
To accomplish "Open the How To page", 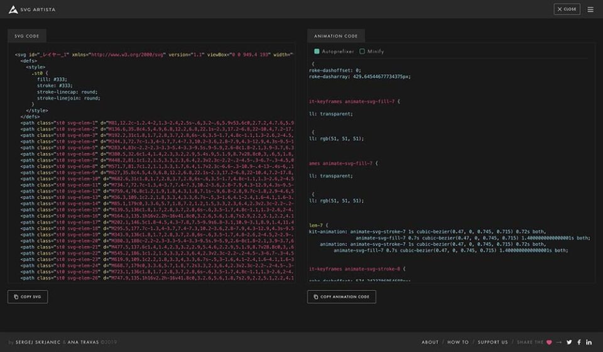I will tap(458, 342).
